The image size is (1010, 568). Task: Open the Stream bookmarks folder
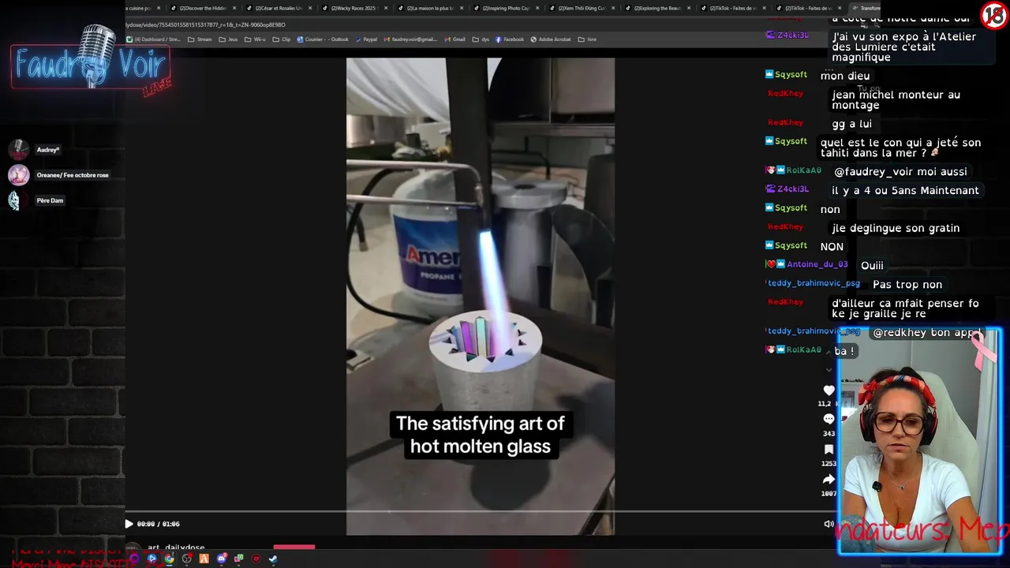click(x=200, y=39)
